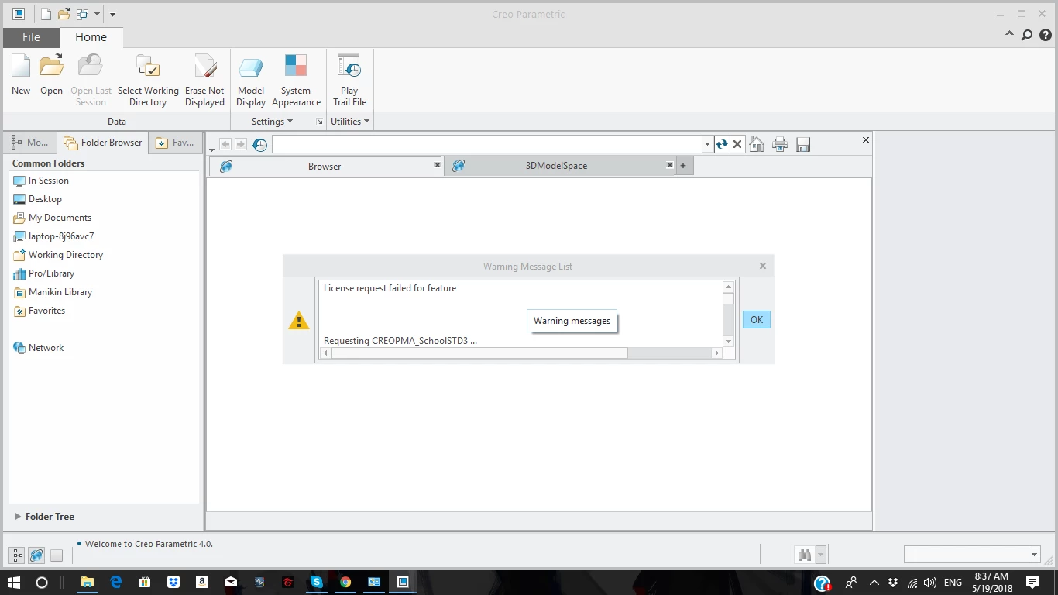Click the browser refresh icon
1058x595 pixels.
coord(722,144)
